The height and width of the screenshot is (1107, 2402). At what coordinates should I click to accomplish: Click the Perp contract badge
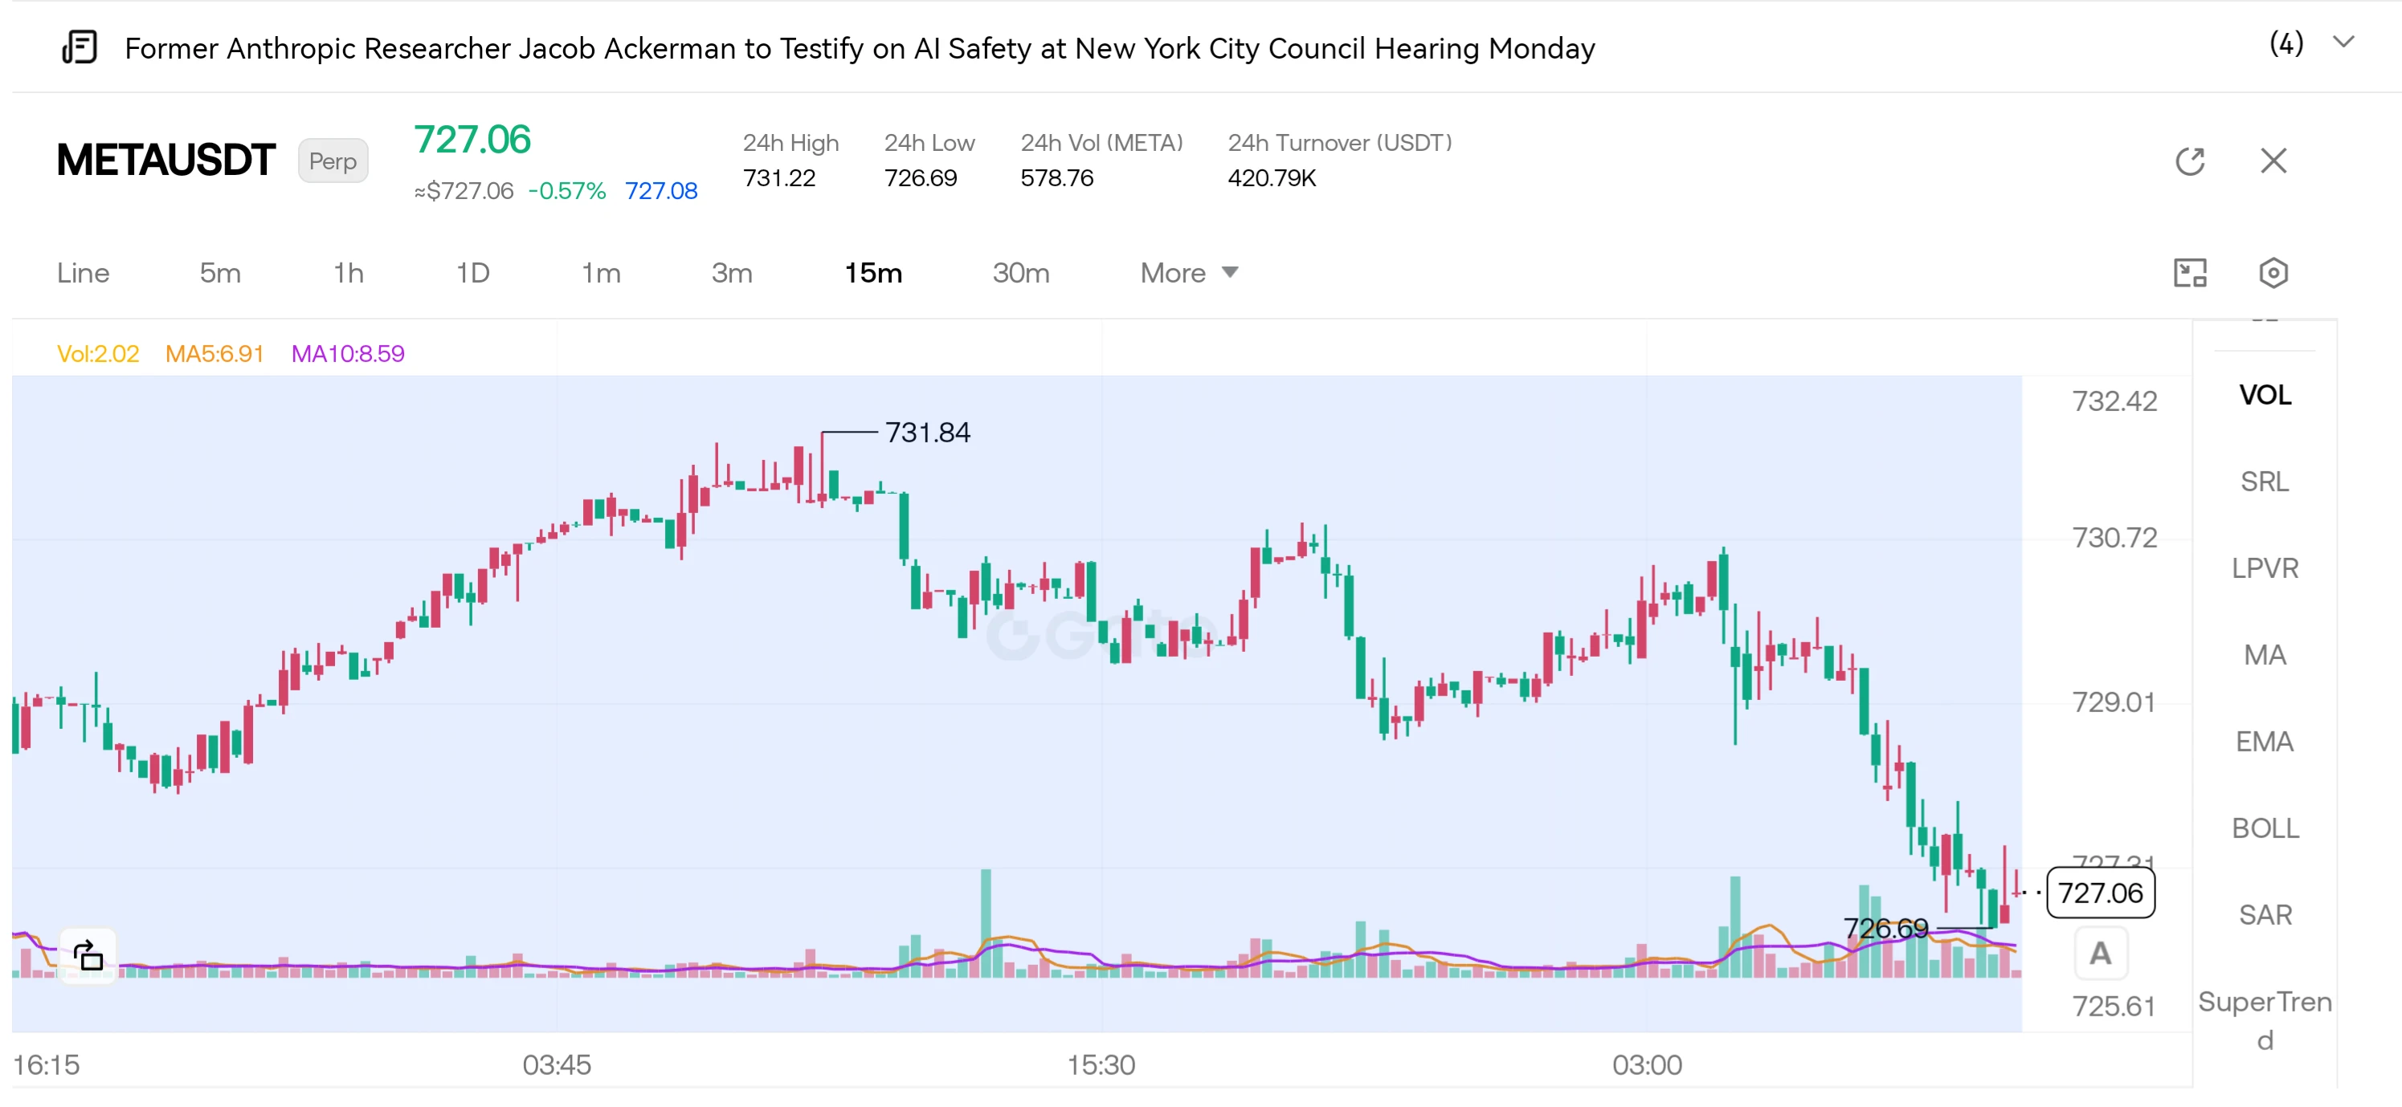click(333, 161)
